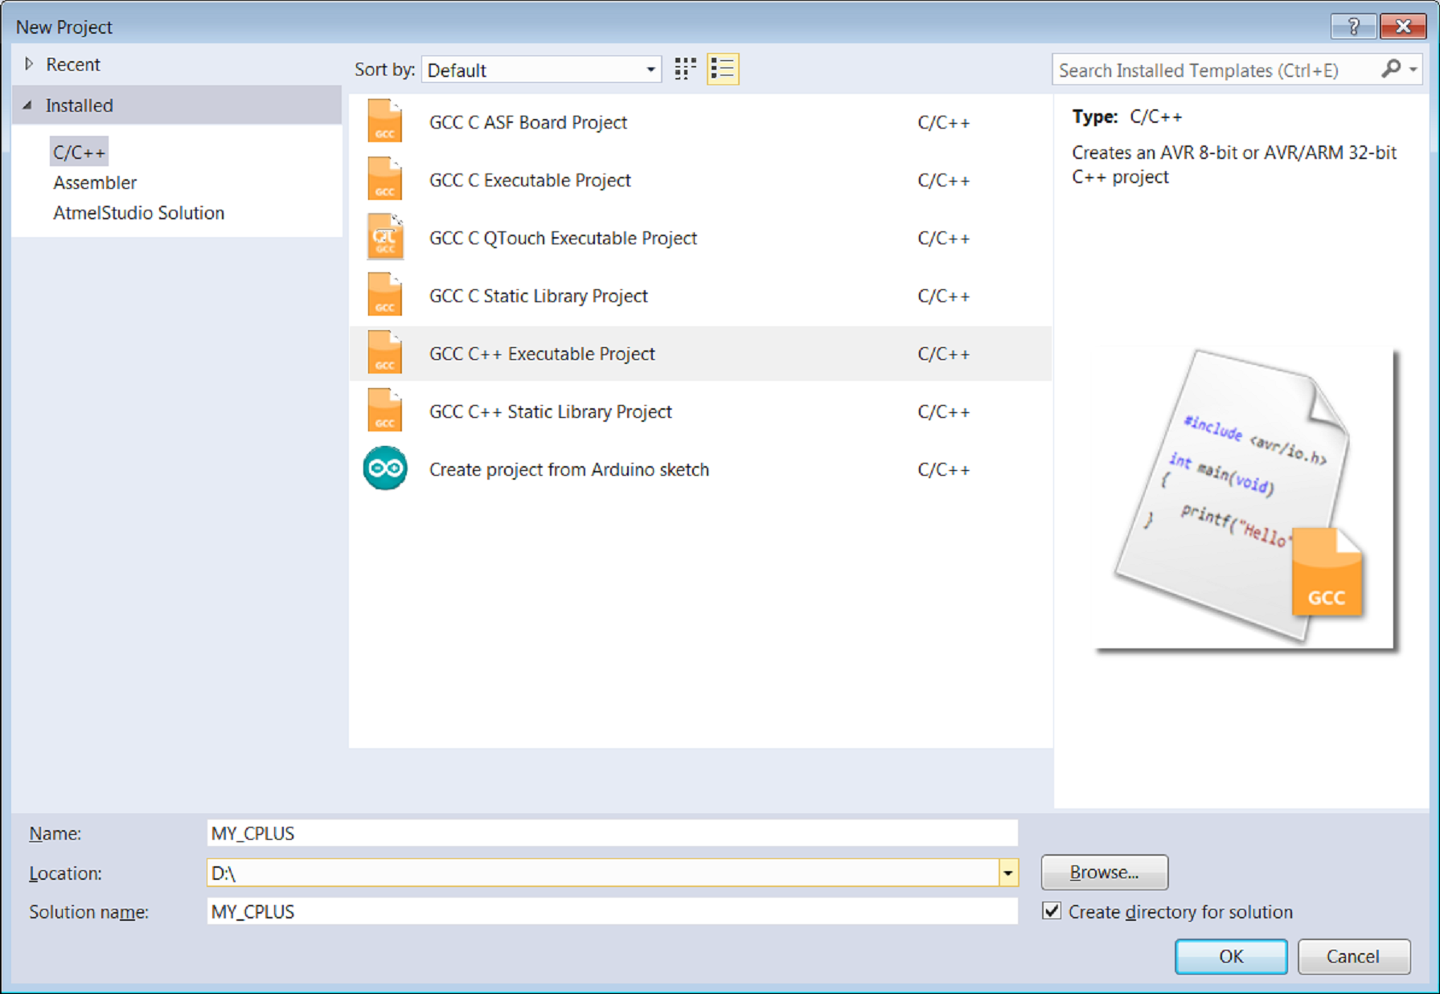Viewport: 1440px width, 994px height.
Task: Click the Installed category header text
Action: (x=79, y=105)
